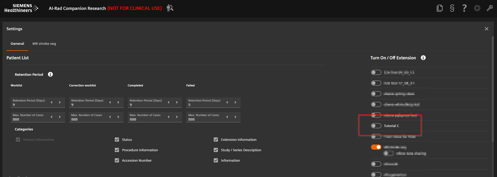The image size is (497, 177).
Task: Decrease Failed retention period days
Action: (x=227, y=102)
